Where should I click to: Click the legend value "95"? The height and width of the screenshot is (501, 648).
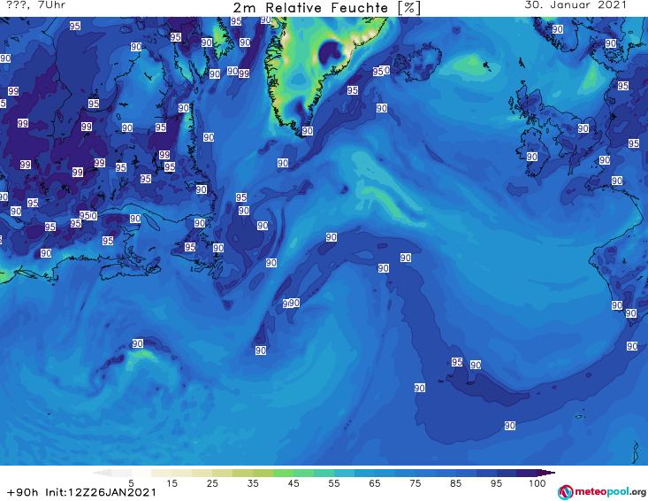click(x=496, y=483)
